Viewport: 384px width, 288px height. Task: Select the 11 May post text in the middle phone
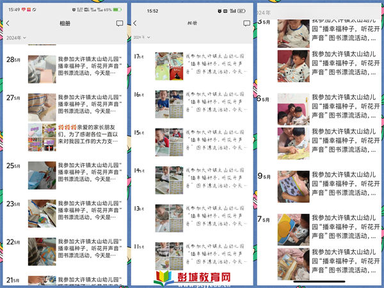click(216, 253)
